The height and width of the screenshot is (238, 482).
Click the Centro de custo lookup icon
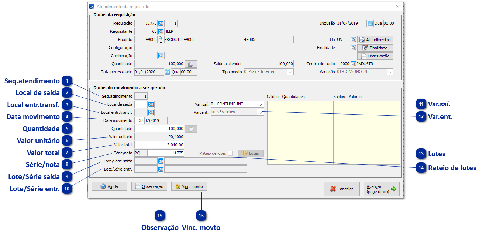[x=353, y=64]
